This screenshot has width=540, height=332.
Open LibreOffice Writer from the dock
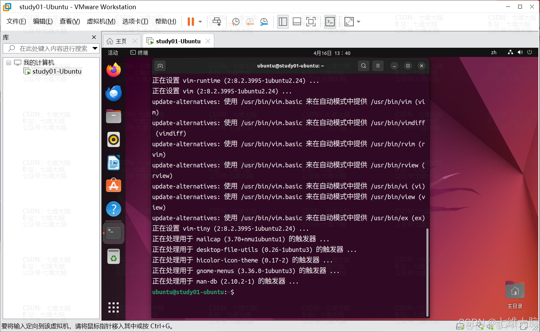click(114, 163)
